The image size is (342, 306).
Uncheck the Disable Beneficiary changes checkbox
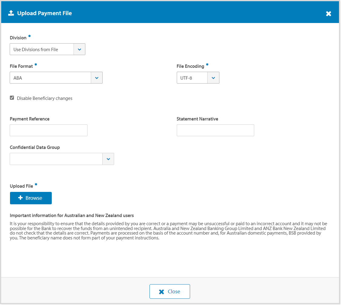click(12, 98)
